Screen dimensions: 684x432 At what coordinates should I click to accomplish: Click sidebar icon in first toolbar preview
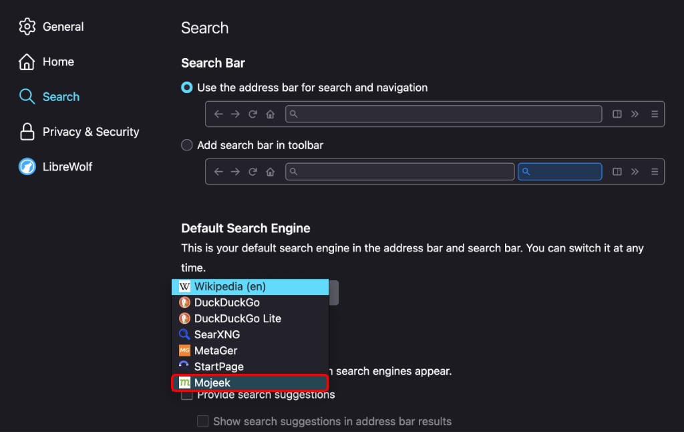pos(617,114)
